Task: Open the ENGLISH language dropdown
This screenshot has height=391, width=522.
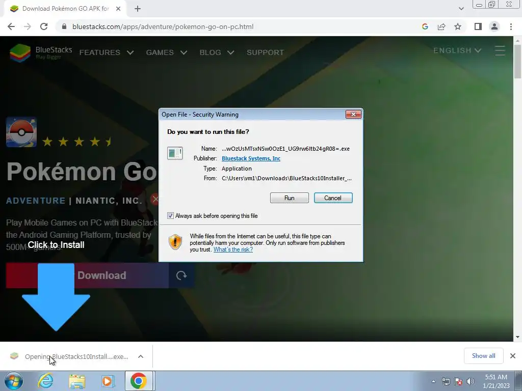Action: pyautogui.click(x=457, y=50)
